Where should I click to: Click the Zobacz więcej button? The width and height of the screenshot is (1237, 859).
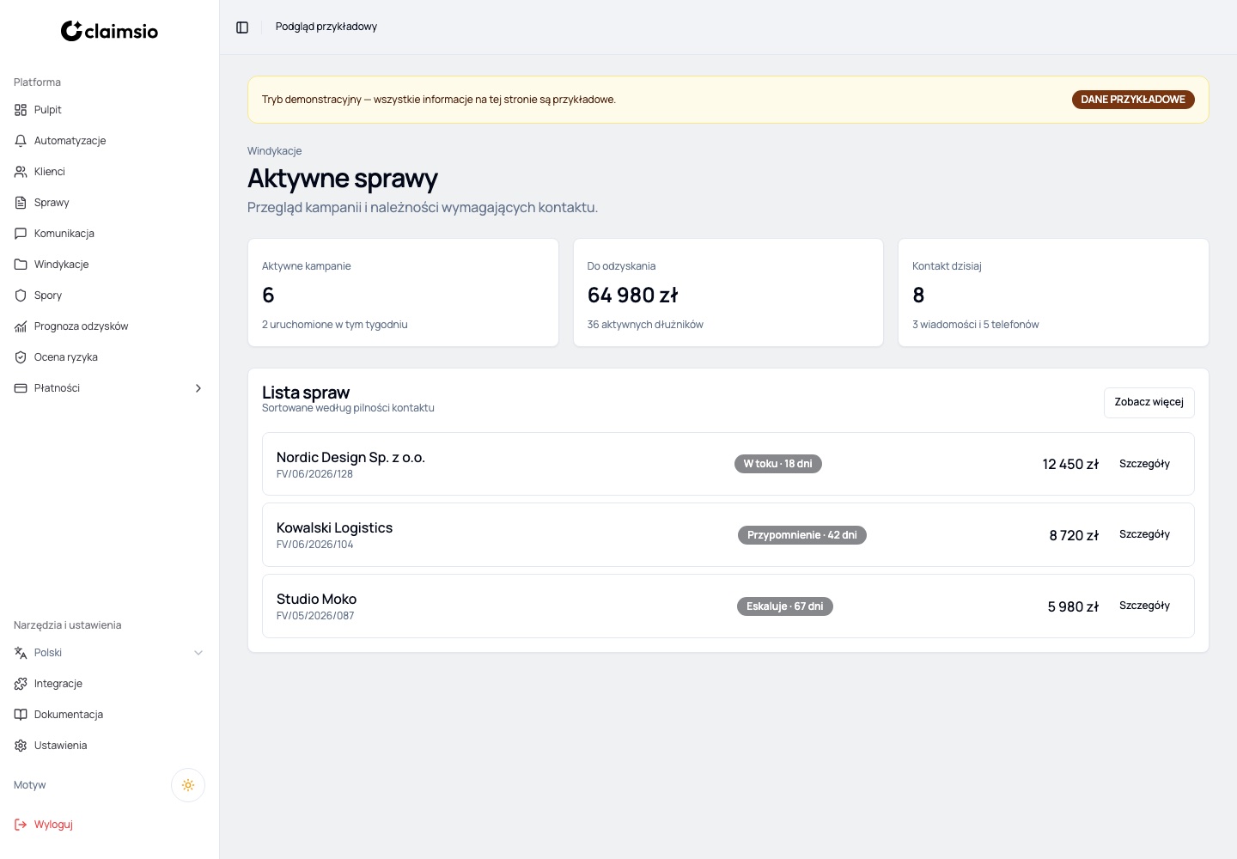(x=1149, y=402)
